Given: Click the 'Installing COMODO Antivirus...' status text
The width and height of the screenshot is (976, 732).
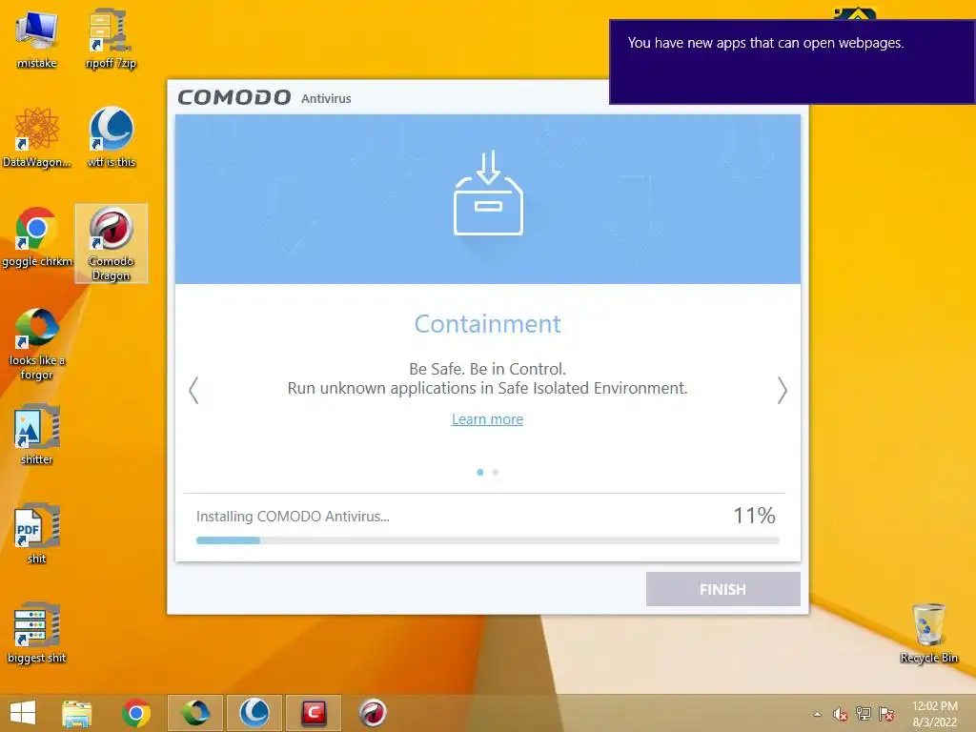Looking at the screenshot, I should coord(293,516).
